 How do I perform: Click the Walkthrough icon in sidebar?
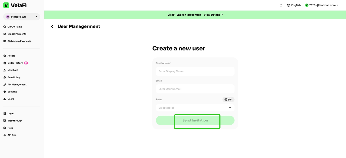(x=5, y=121)
